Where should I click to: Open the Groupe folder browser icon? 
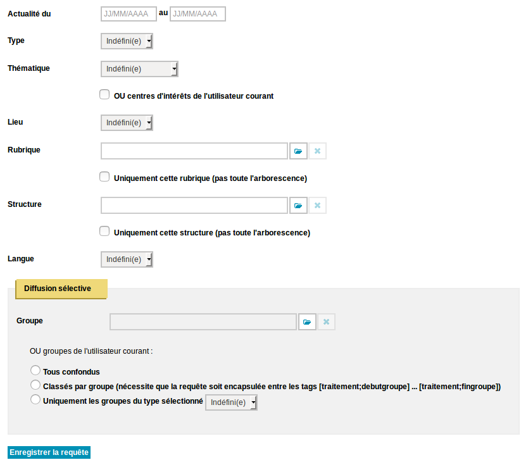[307, 322]
